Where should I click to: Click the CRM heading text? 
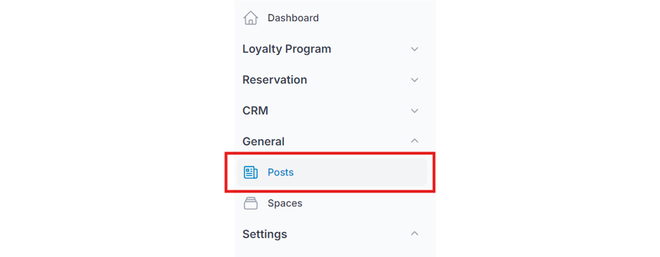coord(255,111)
